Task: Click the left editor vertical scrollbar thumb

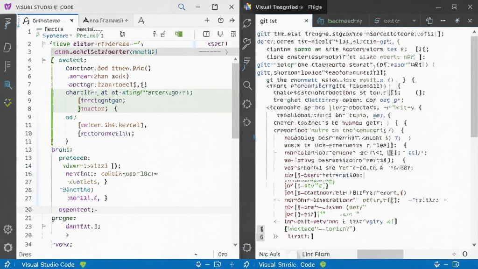Action: click(x=235, y=101)
